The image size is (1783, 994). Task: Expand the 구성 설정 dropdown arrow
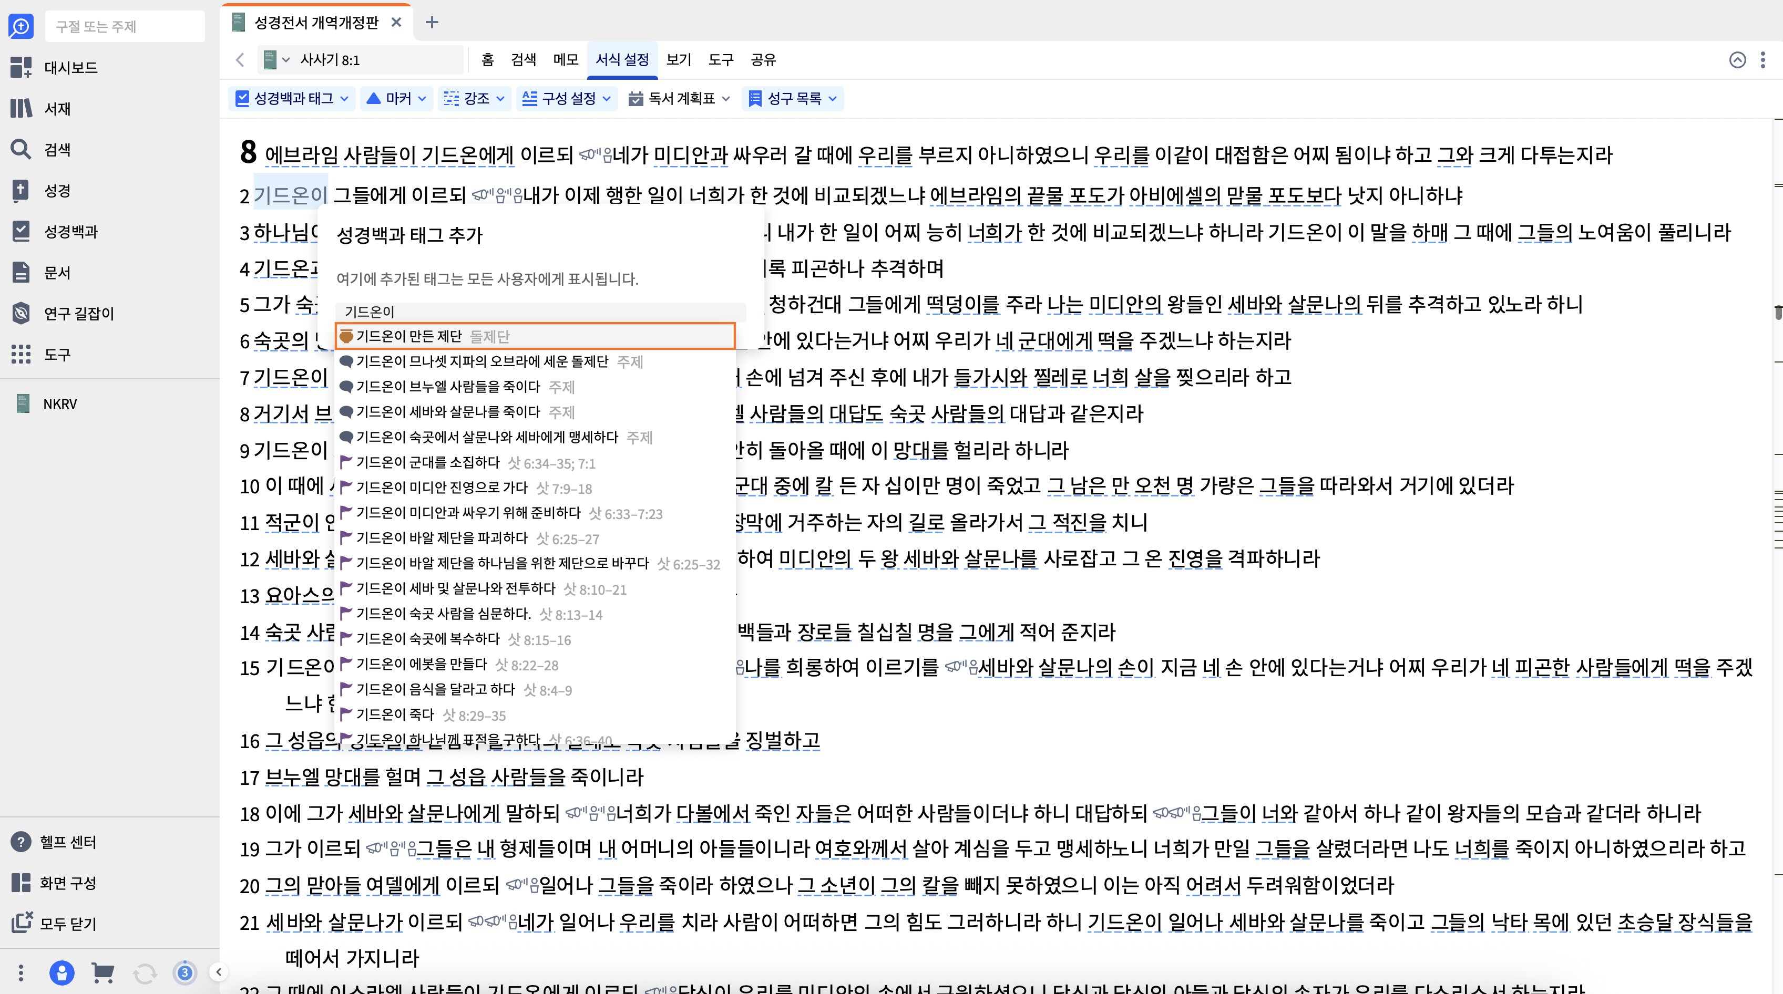(x=607, y=98)
